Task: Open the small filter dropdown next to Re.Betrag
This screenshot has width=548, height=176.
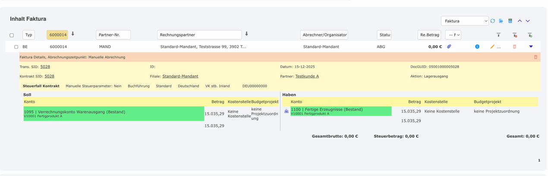Action: coord(453,35)
